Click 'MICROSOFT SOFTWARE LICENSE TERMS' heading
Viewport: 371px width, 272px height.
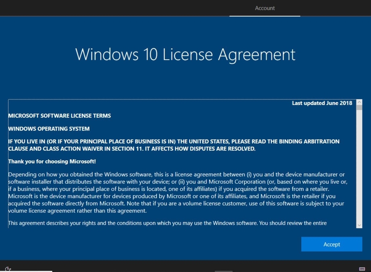pos(59,116)
